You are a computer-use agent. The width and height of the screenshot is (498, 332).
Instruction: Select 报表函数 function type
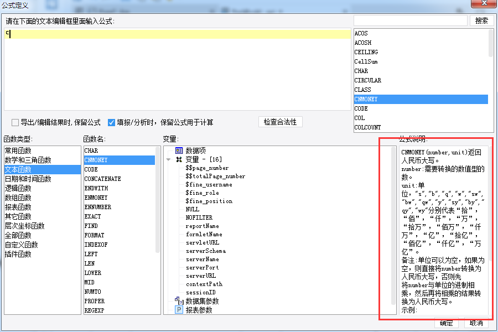(42, 207)
